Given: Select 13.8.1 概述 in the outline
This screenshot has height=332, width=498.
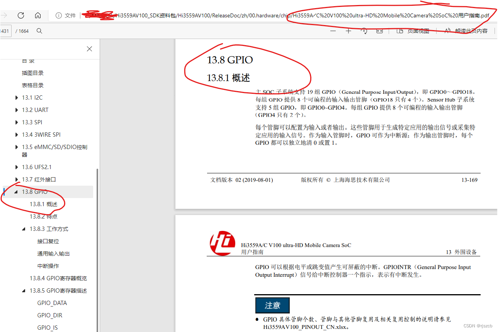Looking at the screenshot, I should pos(44,204).
